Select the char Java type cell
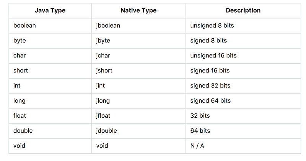 [x=20, y=56]
